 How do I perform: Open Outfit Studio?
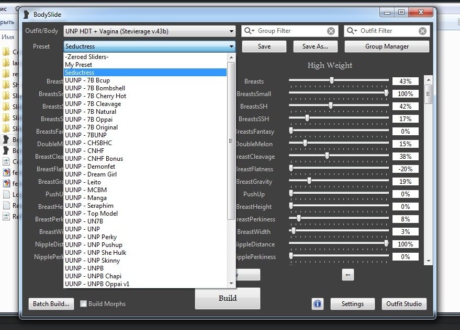(x=404, y=304)
